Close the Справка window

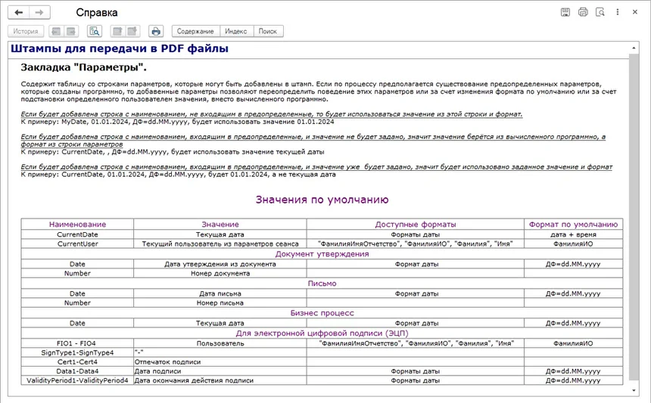coord(637,12)
